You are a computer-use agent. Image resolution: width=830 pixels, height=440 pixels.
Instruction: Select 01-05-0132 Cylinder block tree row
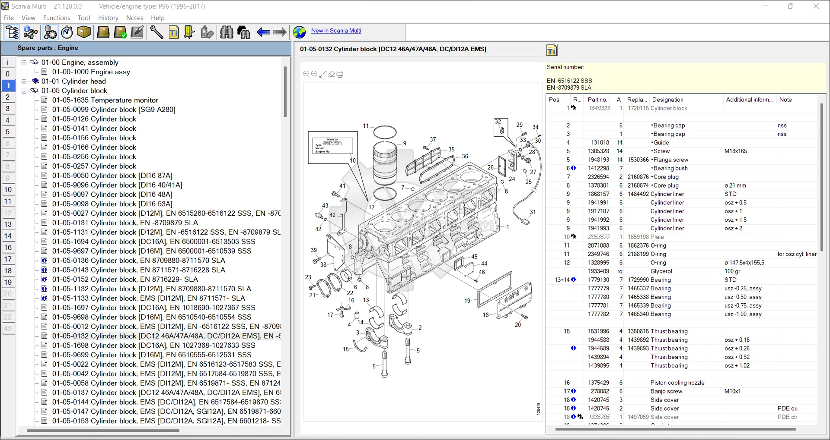click(166, 336)
